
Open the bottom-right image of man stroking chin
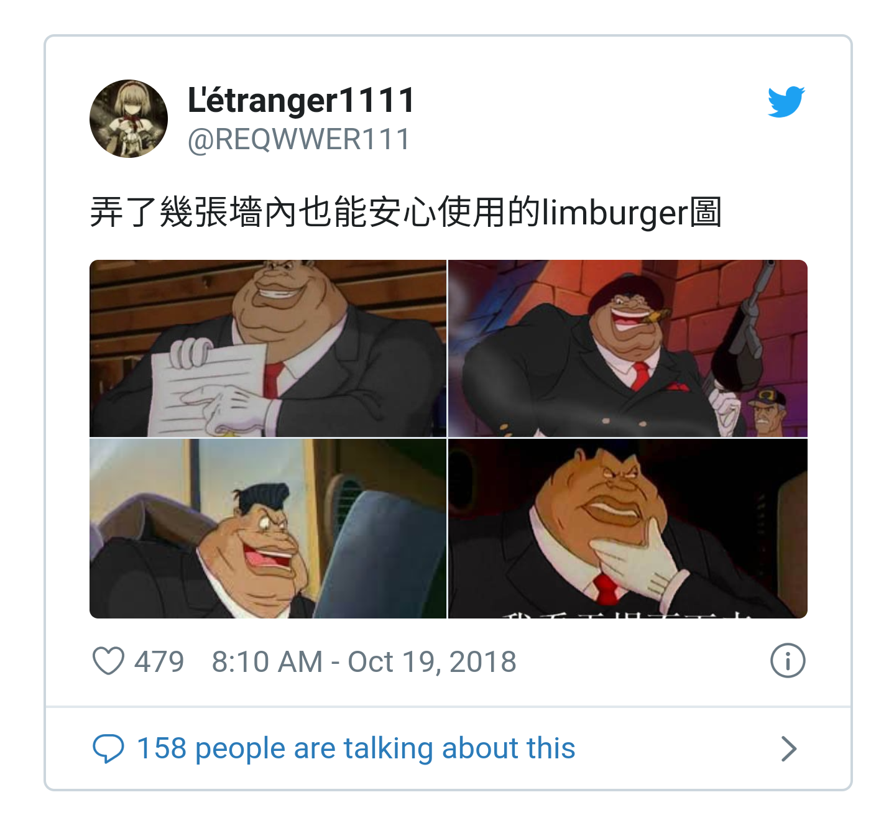coord(628,528)
